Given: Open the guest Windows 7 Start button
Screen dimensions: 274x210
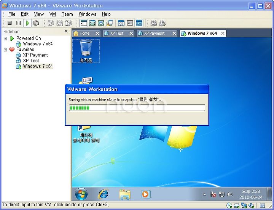Looking at the screenshot, I should pos(81,194).
